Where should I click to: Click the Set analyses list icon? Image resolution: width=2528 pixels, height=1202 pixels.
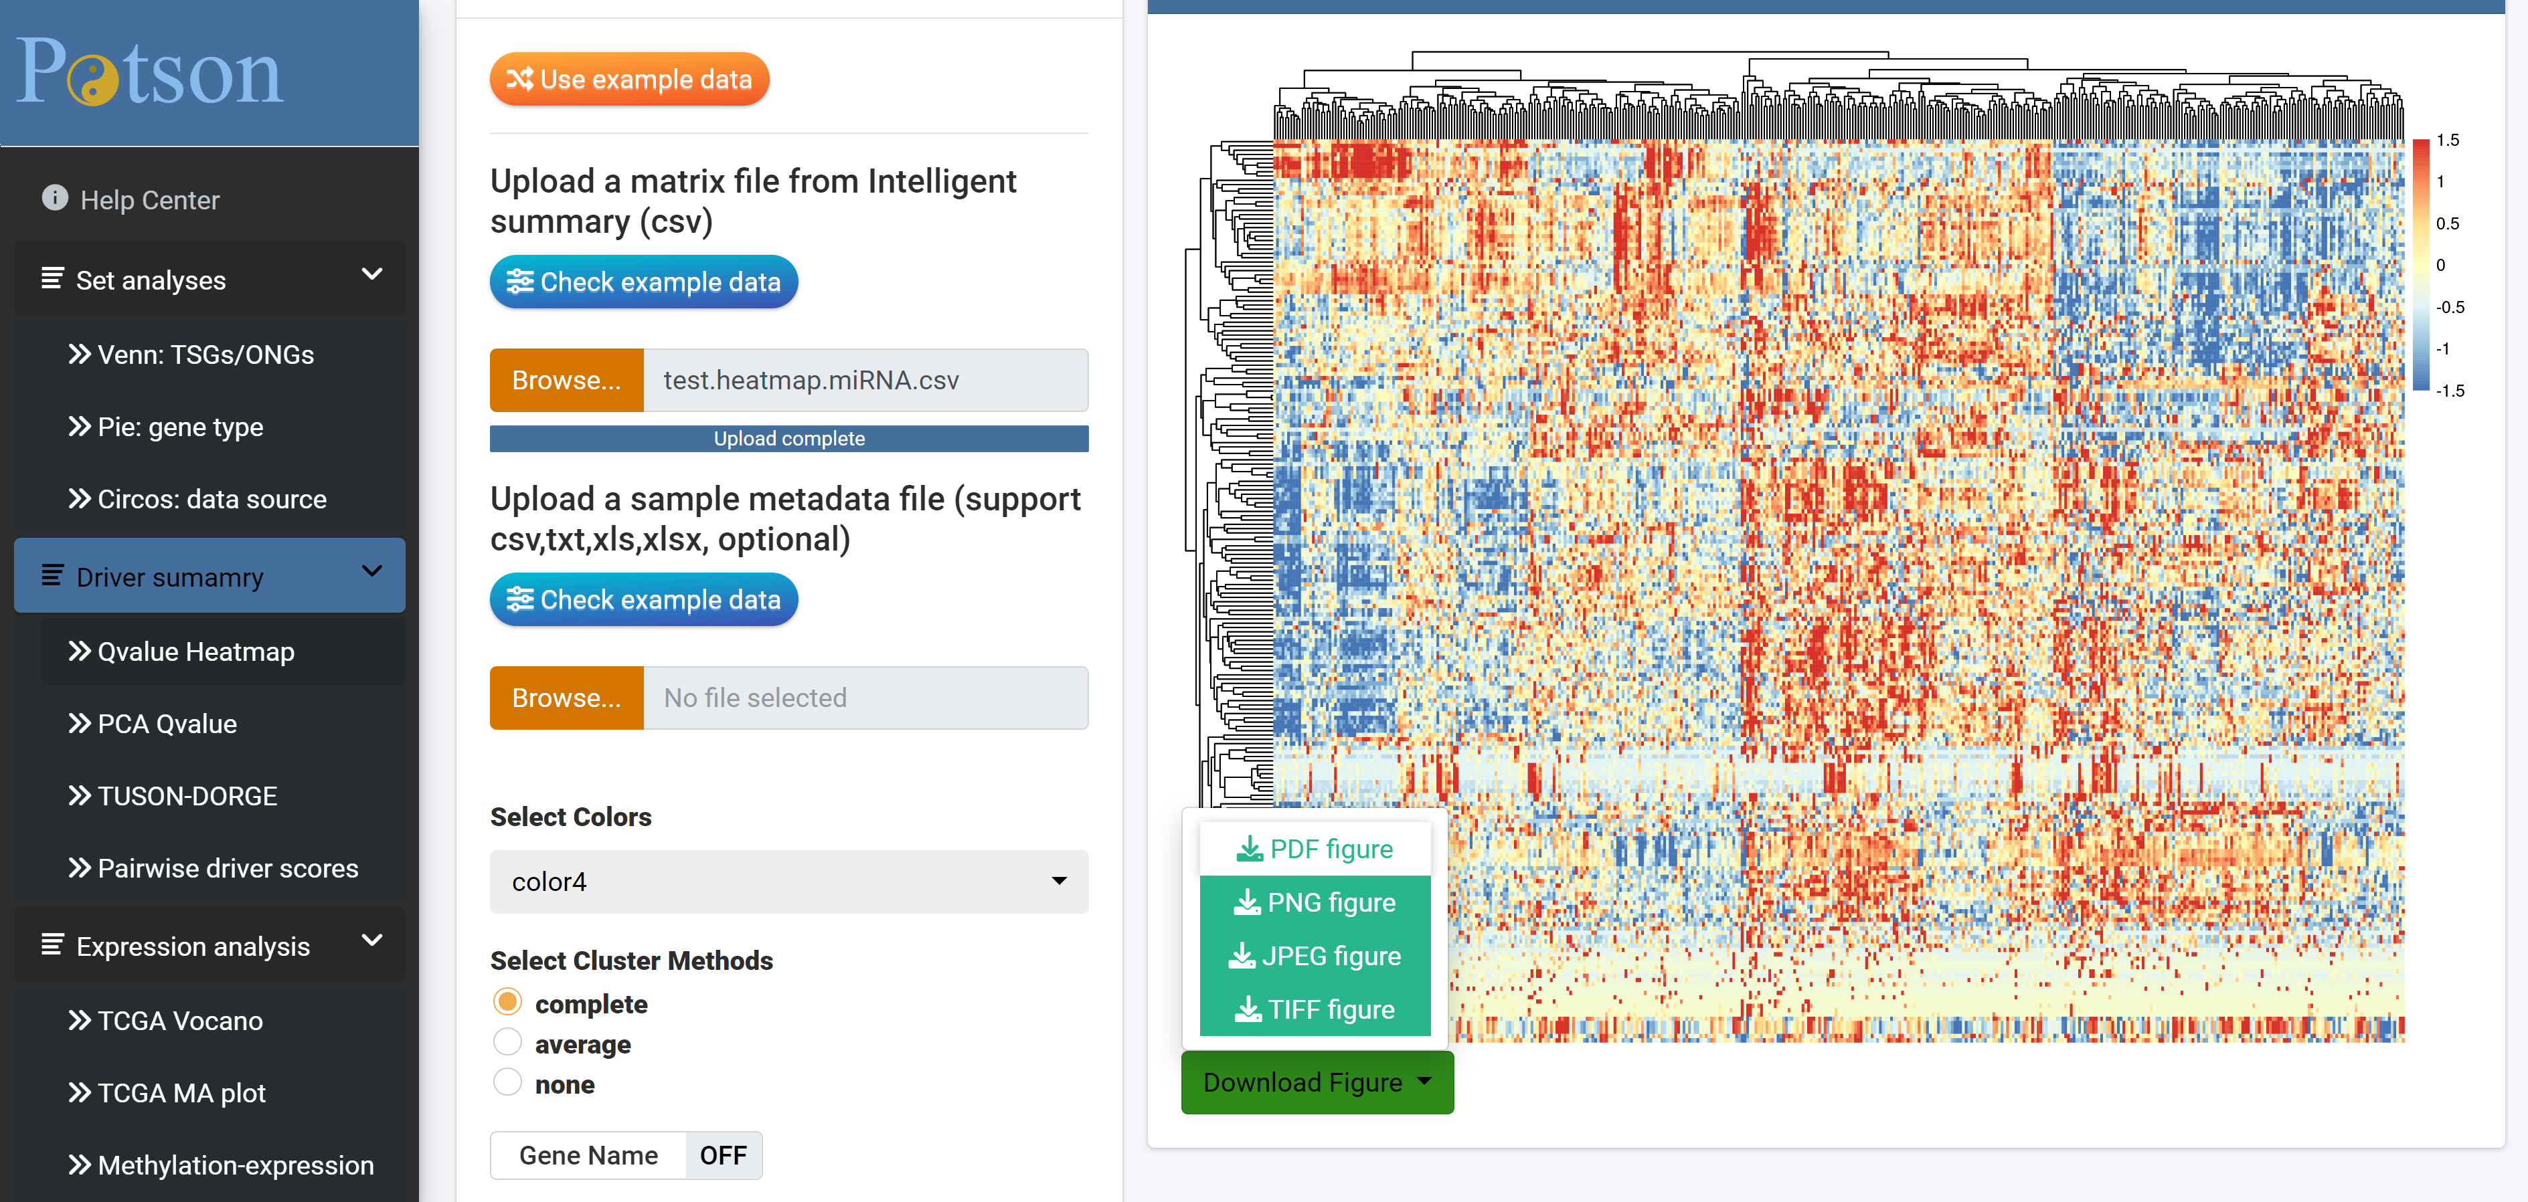coord(52,278)
